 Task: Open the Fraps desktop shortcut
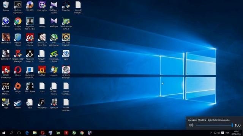pyautogui.click(x=6, y=104)
